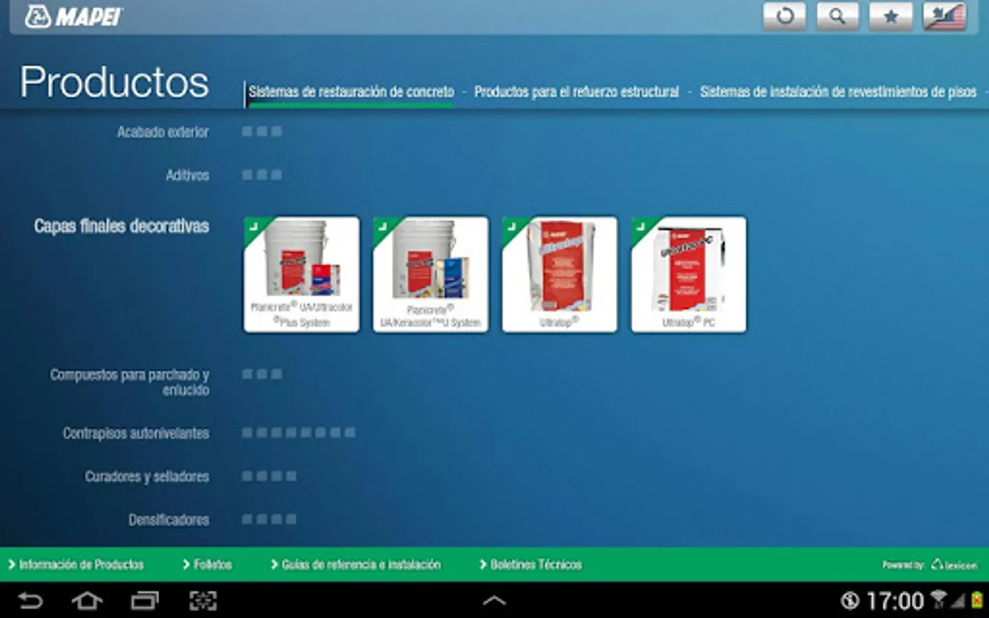Open the Folletos section
Viewport: 989px width, 618px height.
coord(207,564)
